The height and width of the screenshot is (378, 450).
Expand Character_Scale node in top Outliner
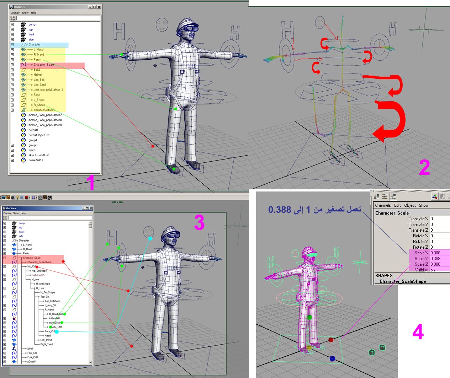[x=12, y=65]
